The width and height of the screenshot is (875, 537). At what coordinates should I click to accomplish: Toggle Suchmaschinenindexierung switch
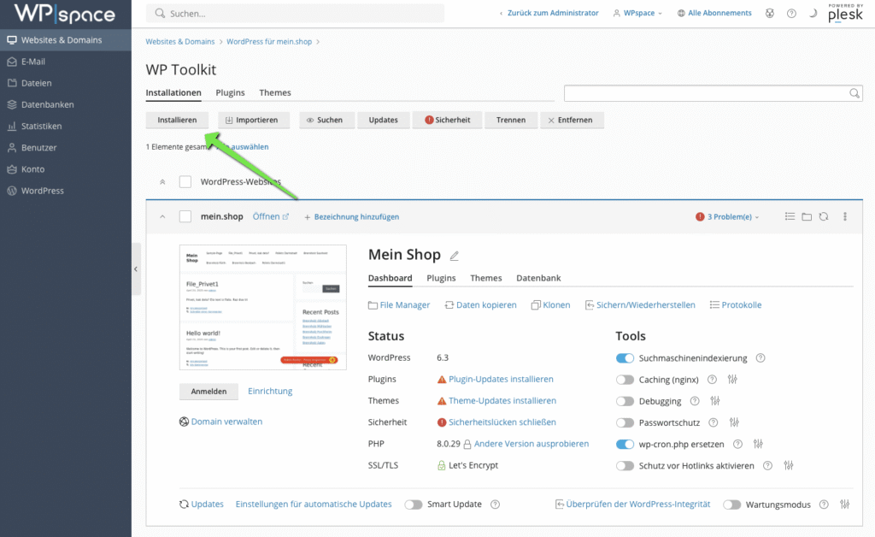(625, 358)
